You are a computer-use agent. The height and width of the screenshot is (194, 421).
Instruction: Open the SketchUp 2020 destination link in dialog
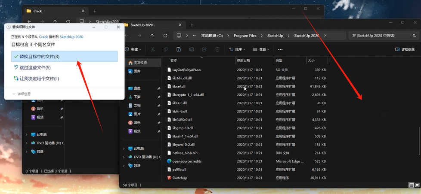point(71,37)
